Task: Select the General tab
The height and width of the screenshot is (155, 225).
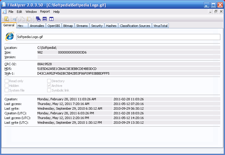Action: [9, 25]
